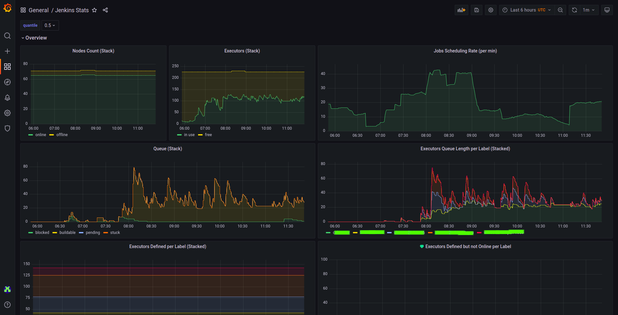Click the Add panel icon in toolbar
The height and width of the screenshot is (315, 618).
[x=461, y=10]
